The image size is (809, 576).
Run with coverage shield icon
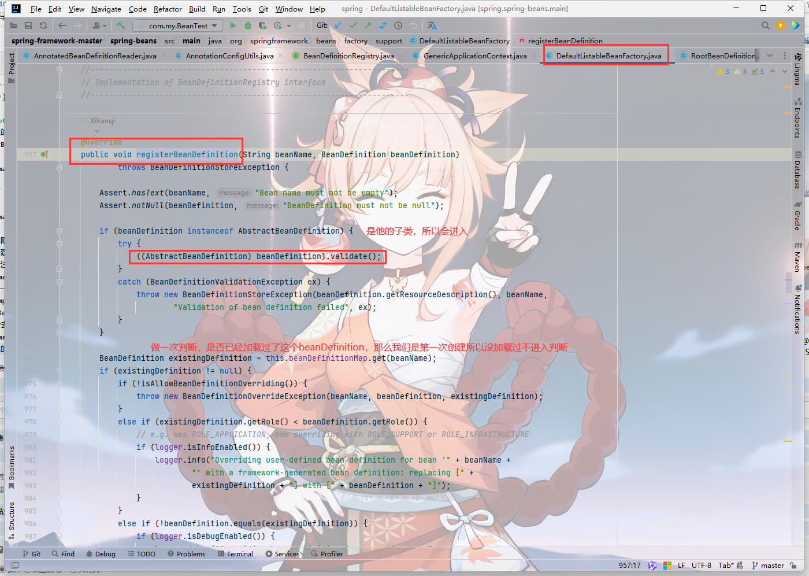coord(263,25)
